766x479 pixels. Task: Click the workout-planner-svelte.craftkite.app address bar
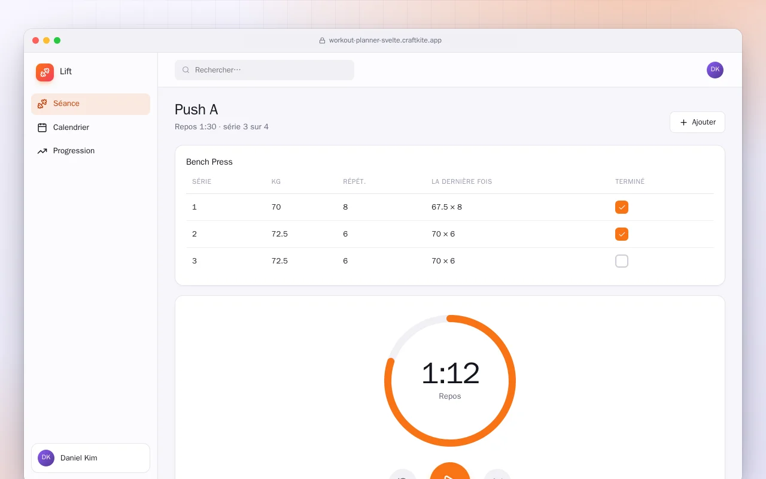[x=381, y=41]
